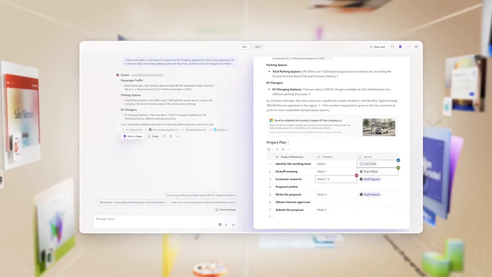
Task: Give a thumbs up to Copilot's response
Action: pos(164,136)
